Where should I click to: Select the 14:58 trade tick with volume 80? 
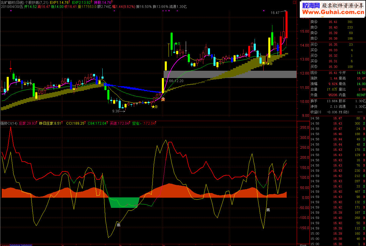click(x=338, y=118)
